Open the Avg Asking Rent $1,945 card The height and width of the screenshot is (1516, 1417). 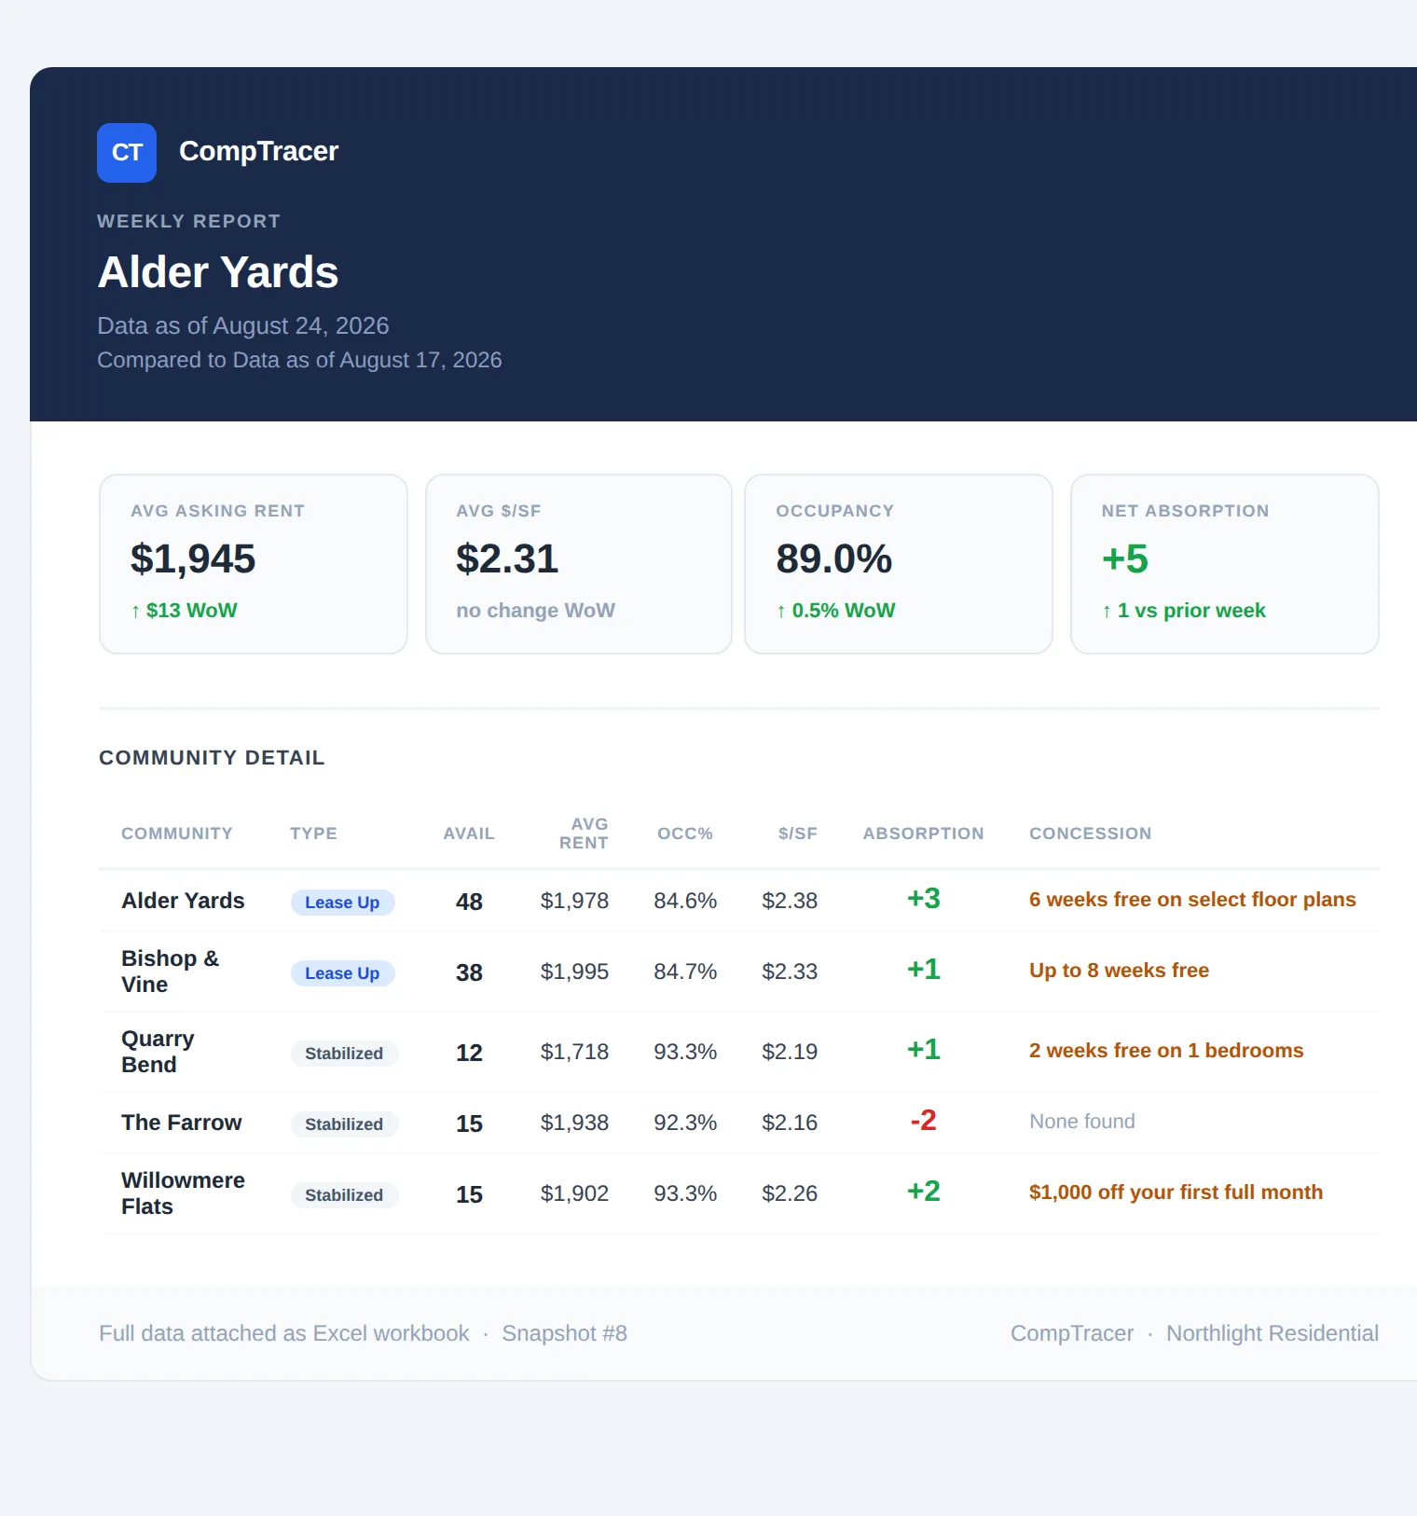point(254,564)
